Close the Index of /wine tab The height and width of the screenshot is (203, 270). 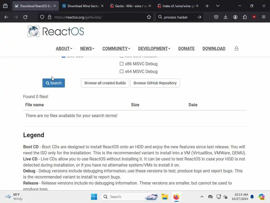coord(197,6)
